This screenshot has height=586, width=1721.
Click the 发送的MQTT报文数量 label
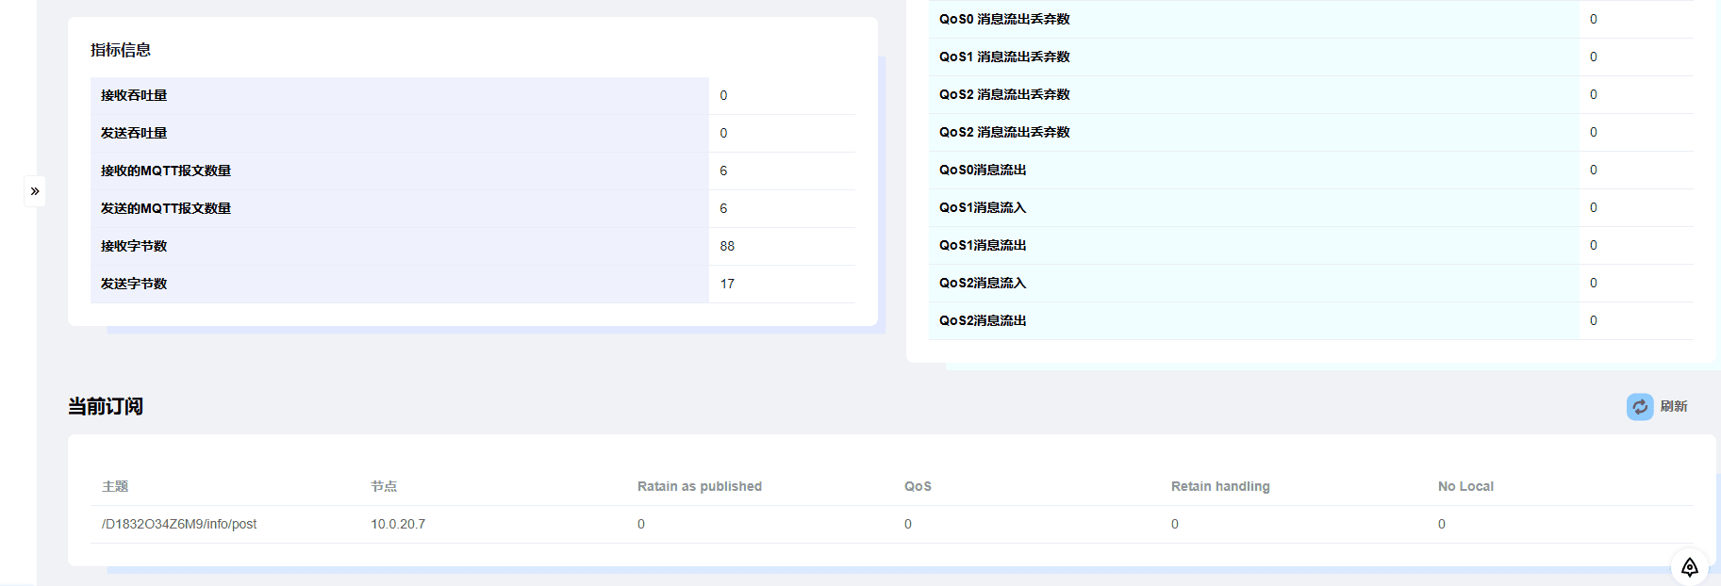click(x=166, y=208)
